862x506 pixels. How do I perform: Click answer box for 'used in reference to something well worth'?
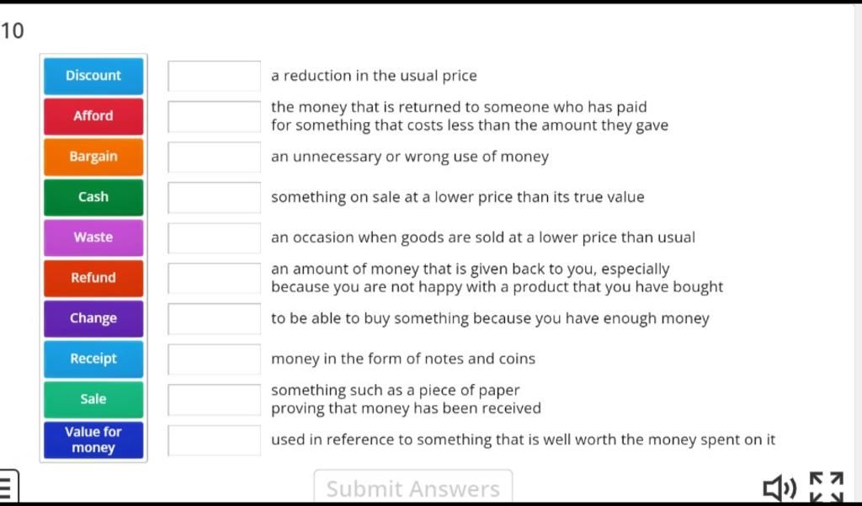click(215, 439)
